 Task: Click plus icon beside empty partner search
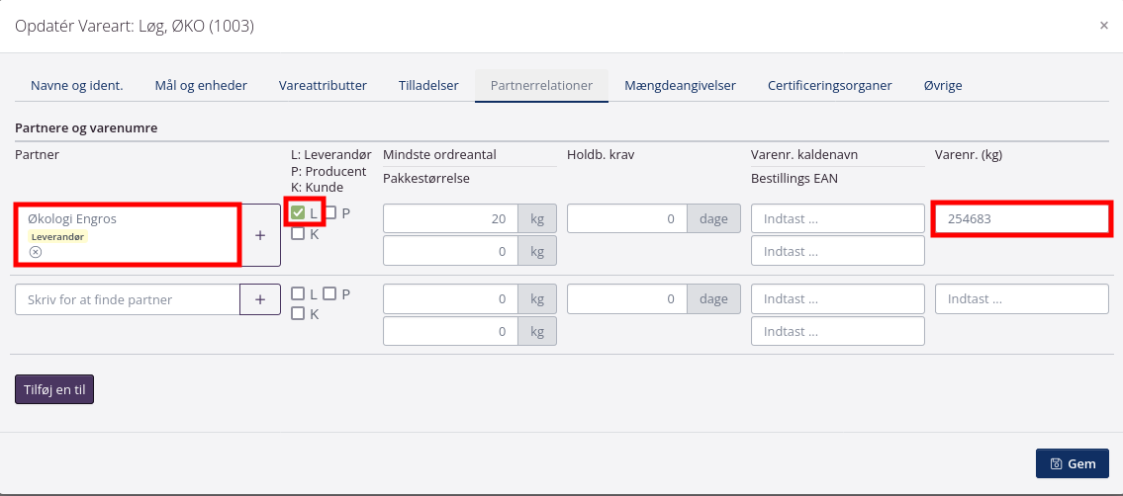(260, 299)
